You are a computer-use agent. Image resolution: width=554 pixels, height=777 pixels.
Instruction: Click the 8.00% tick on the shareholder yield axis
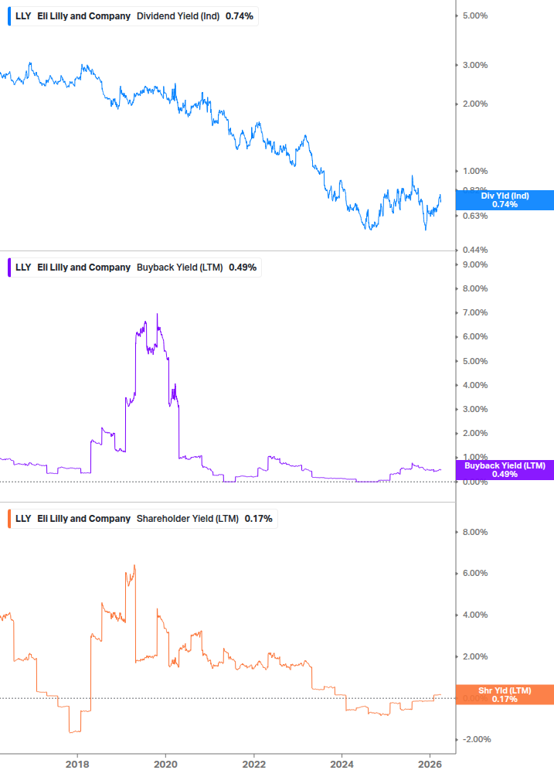coord(474,532)
